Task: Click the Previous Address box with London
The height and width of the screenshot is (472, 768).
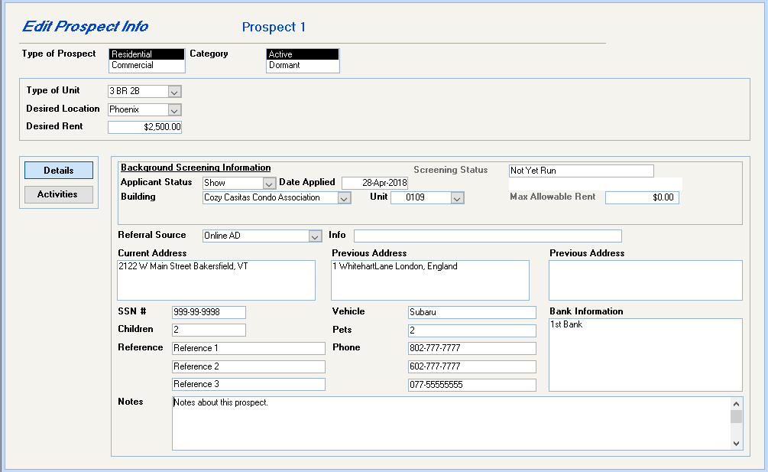Action: [430, 280]
